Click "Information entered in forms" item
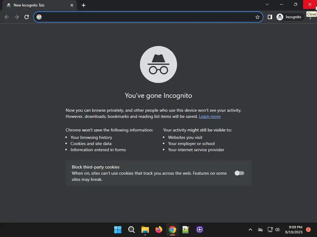The image size is (317, 237). point(98,150)
